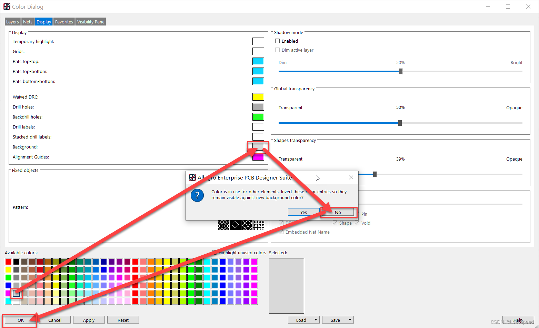Click the Reset button
The width and height of the screenshot is (539, 328).
click(x=123, y=320)
